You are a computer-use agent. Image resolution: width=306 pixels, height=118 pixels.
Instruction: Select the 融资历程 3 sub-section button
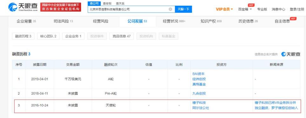click(23, 36)
